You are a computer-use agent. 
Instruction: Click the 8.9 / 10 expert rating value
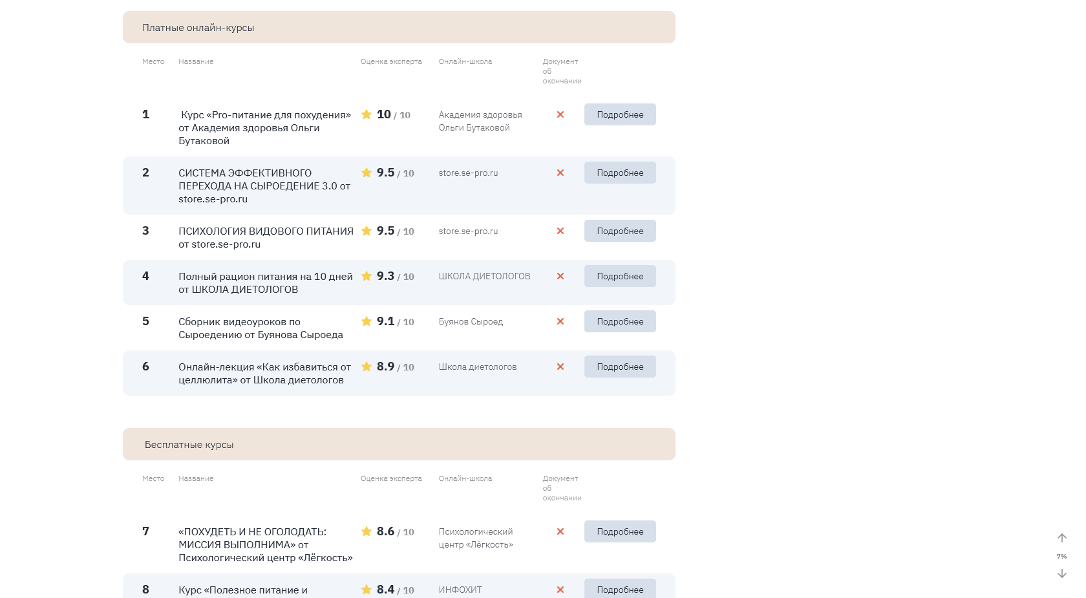pos(395,367)
